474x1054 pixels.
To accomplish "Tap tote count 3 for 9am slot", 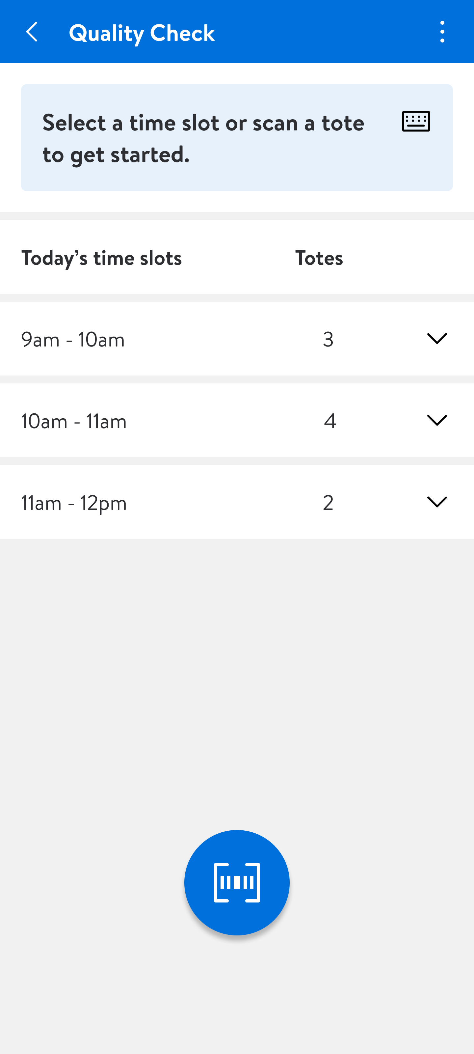I will [x=328, y=340].
